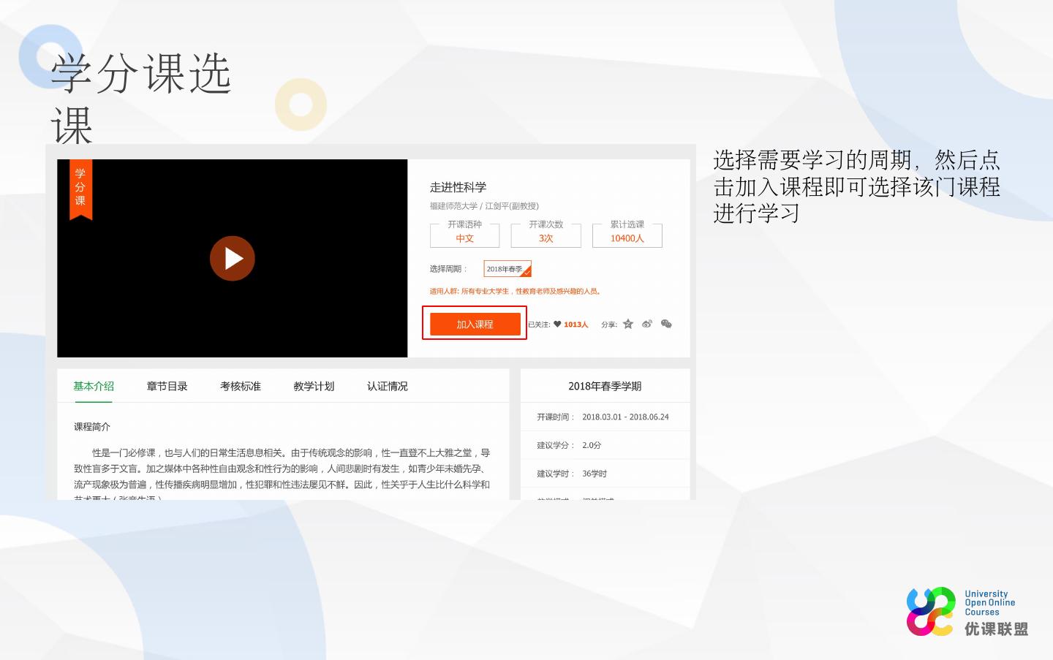Click the 累计选课 label

click(627, 224)
